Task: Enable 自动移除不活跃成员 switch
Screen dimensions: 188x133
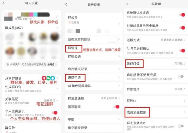Action: click(x=181, y=76)
